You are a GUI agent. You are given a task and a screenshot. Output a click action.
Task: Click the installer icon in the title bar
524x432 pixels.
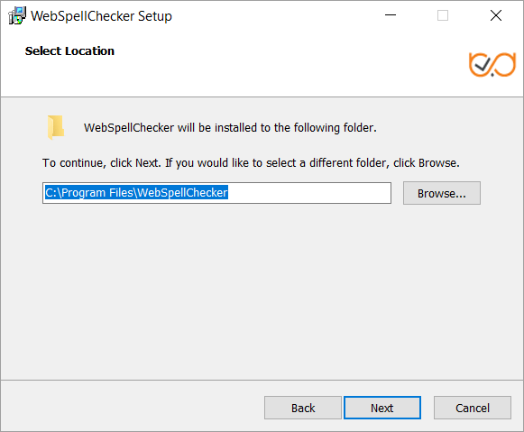[x=17, y=15]
